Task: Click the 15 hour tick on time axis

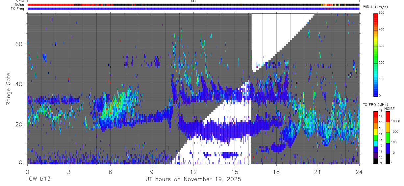Action: tap(235, 172)
